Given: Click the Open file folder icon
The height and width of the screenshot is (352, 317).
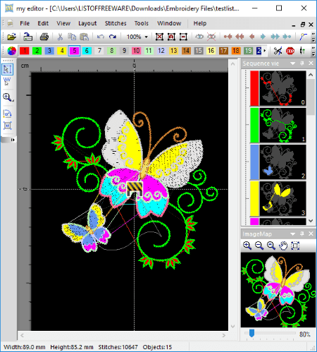Looking at the screenshot, I should (x=11, y=37).
